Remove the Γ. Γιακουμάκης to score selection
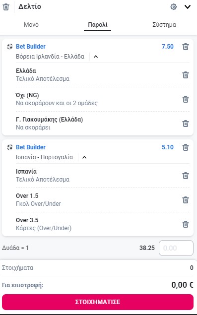The image size is (197, 315). [x=186, y=124]
